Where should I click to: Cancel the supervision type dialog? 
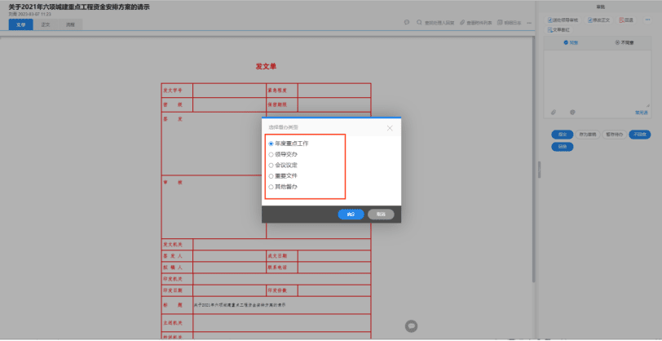[381, 215]
